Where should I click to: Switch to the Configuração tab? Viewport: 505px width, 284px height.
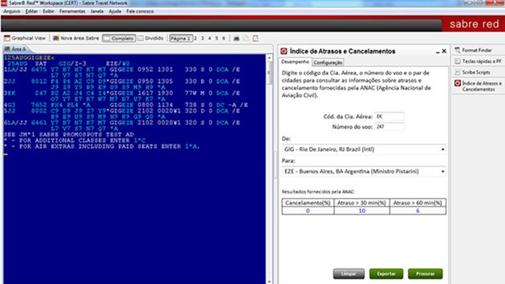click(x=328, y=62)
